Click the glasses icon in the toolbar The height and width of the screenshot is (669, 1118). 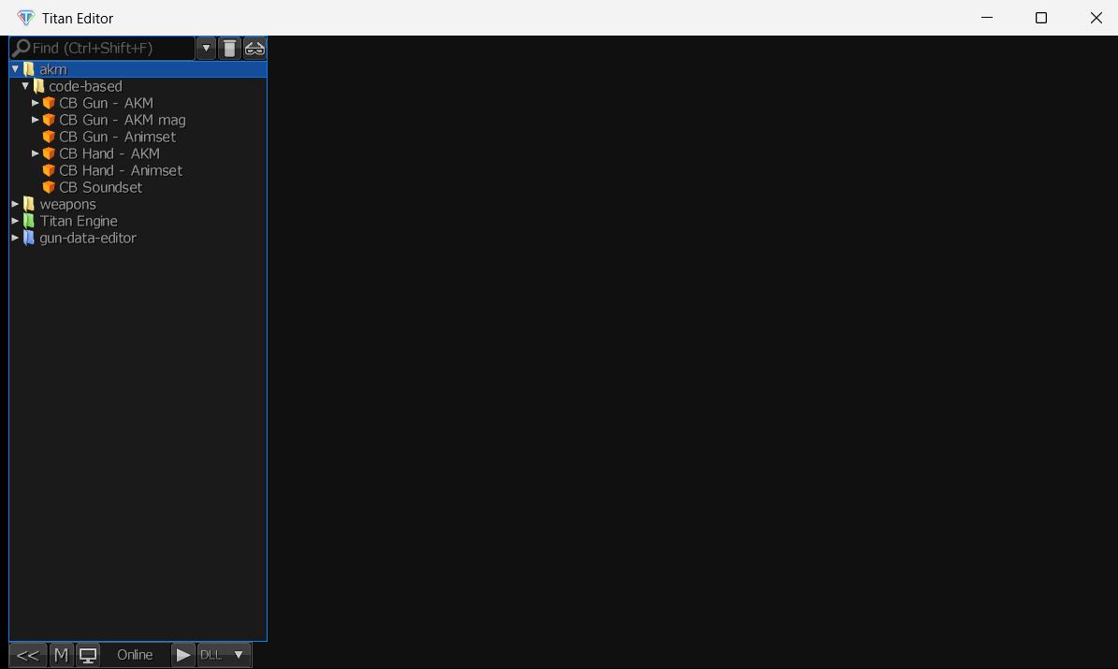254,49
